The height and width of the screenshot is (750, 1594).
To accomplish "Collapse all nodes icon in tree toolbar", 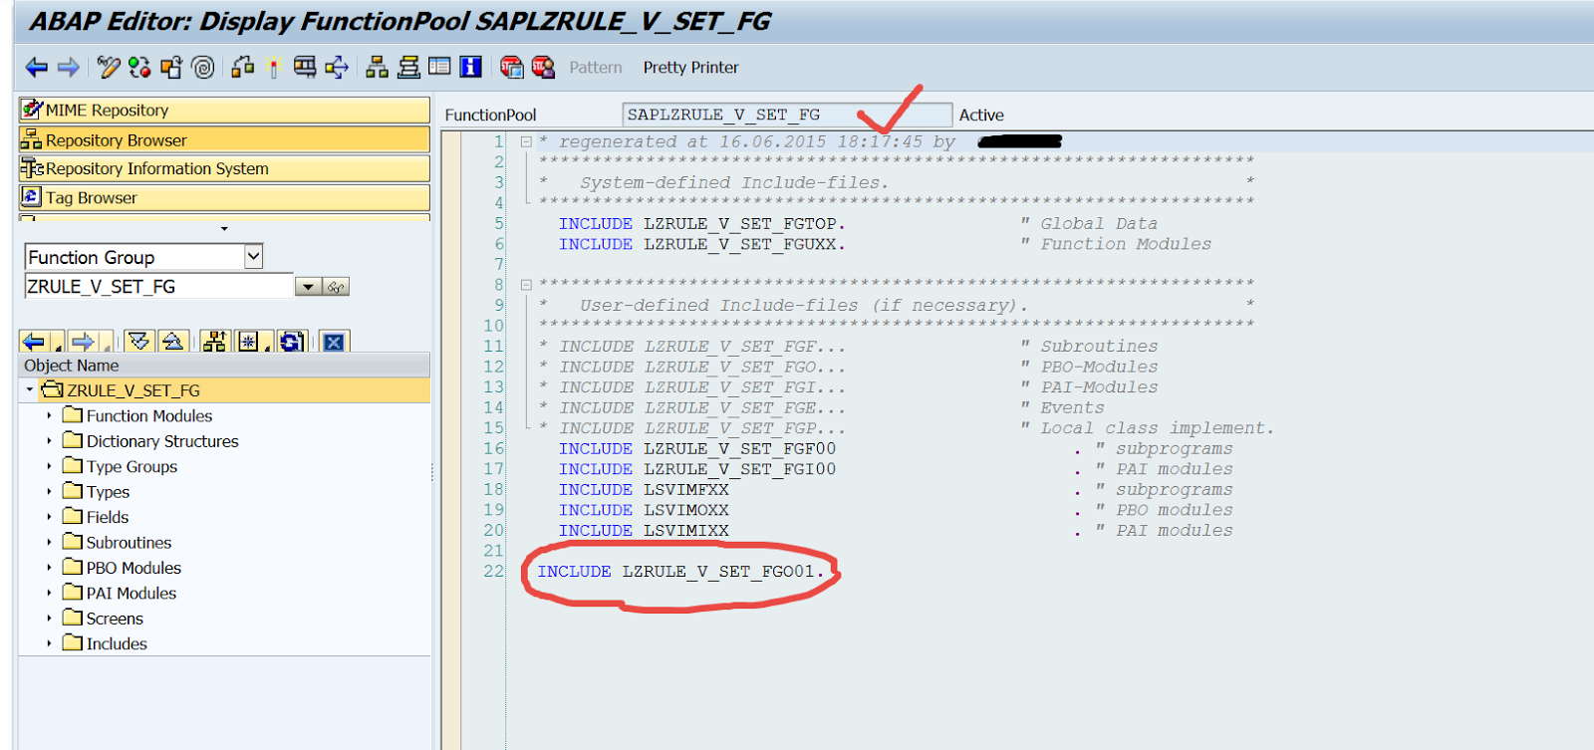I will [x=172, y=342].
